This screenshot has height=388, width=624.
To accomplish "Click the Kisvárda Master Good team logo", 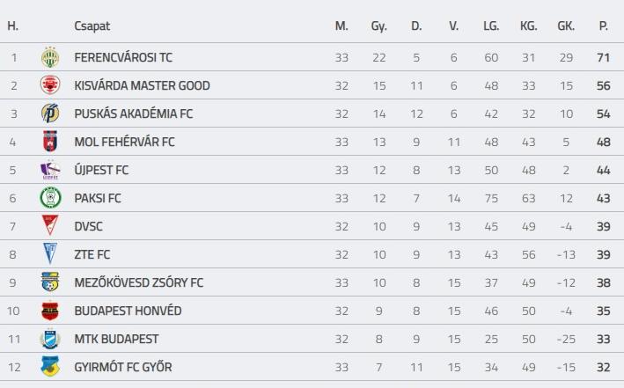I will click(50, 85).
